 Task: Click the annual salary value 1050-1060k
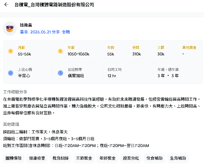79,54
